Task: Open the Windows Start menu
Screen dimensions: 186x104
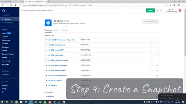Action: click(2, 102)
